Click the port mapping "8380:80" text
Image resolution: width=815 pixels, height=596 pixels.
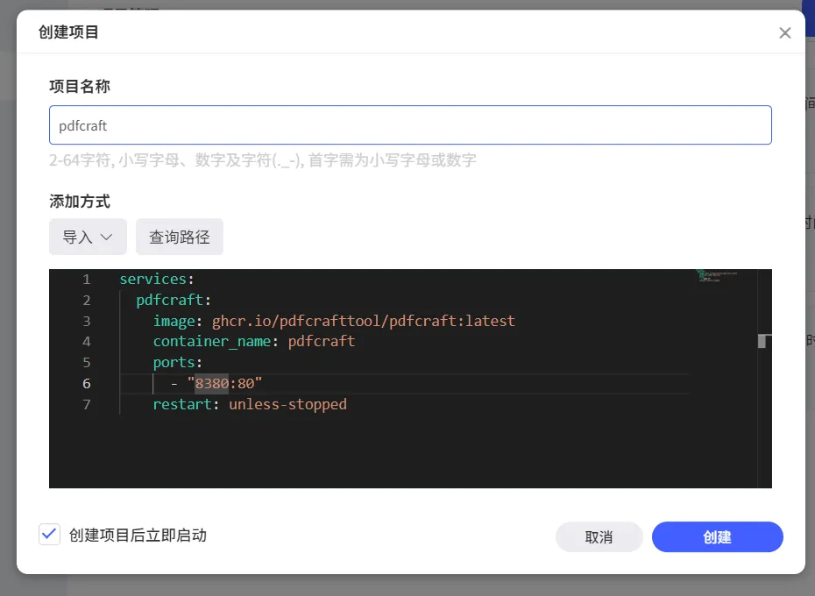pos(224,383)
